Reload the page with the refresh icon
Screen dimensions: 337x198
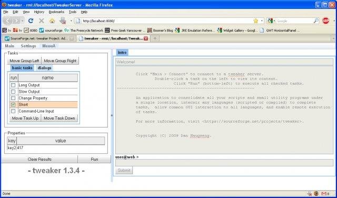point(31,21)
